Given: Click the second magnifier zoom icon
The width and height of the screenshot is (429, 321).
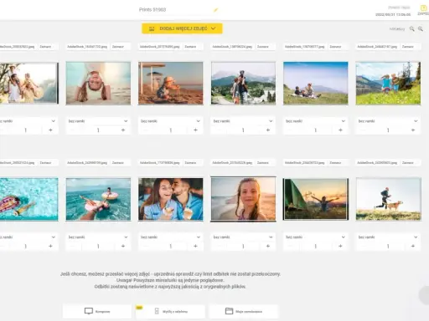Looking at the screenshot, I should click(421, 28).
